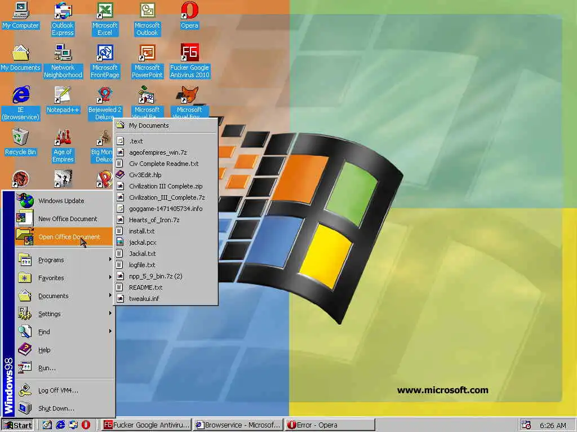Choose Open Office Document in Start menu
Screen dimensions: 577x432
(x=64, y=237)
